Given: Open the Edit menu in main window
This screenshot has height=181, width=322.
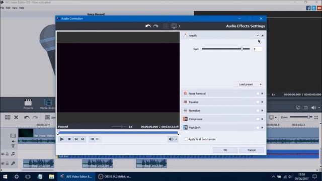Looking at the screenshot, I should pos(8,8).
